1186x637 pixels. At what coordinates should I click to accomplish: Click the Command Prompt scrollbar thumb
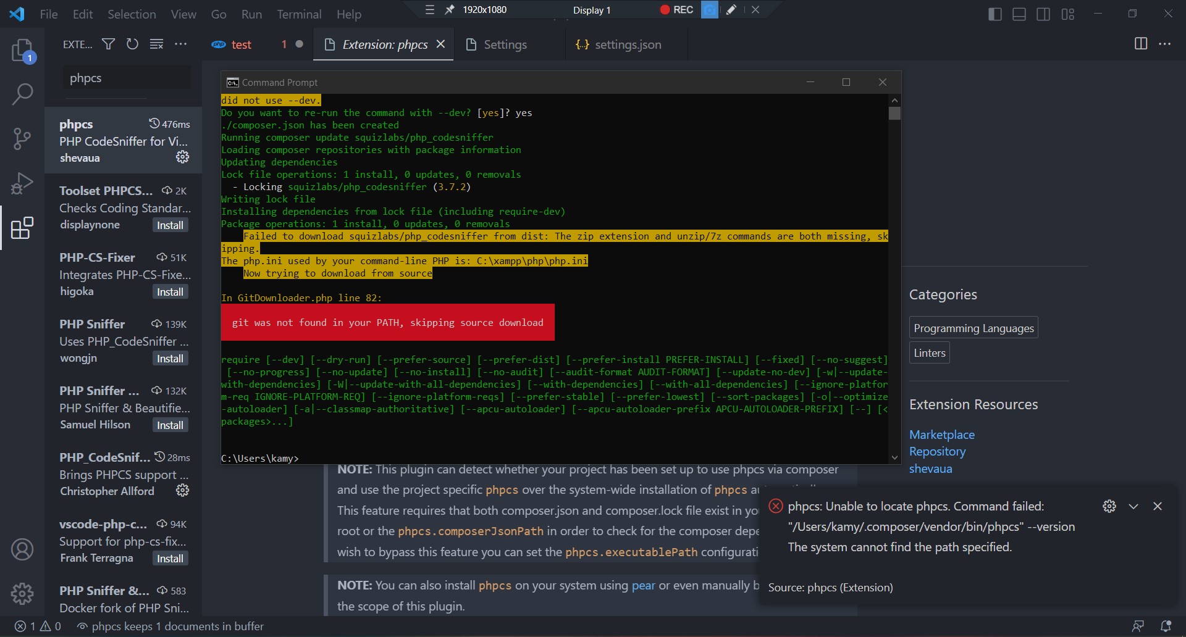point(894,113)
